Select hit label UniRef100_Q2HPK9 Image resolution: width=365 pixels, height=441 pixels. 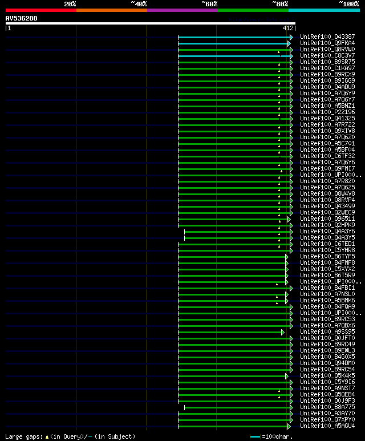[x=327, y=225]
